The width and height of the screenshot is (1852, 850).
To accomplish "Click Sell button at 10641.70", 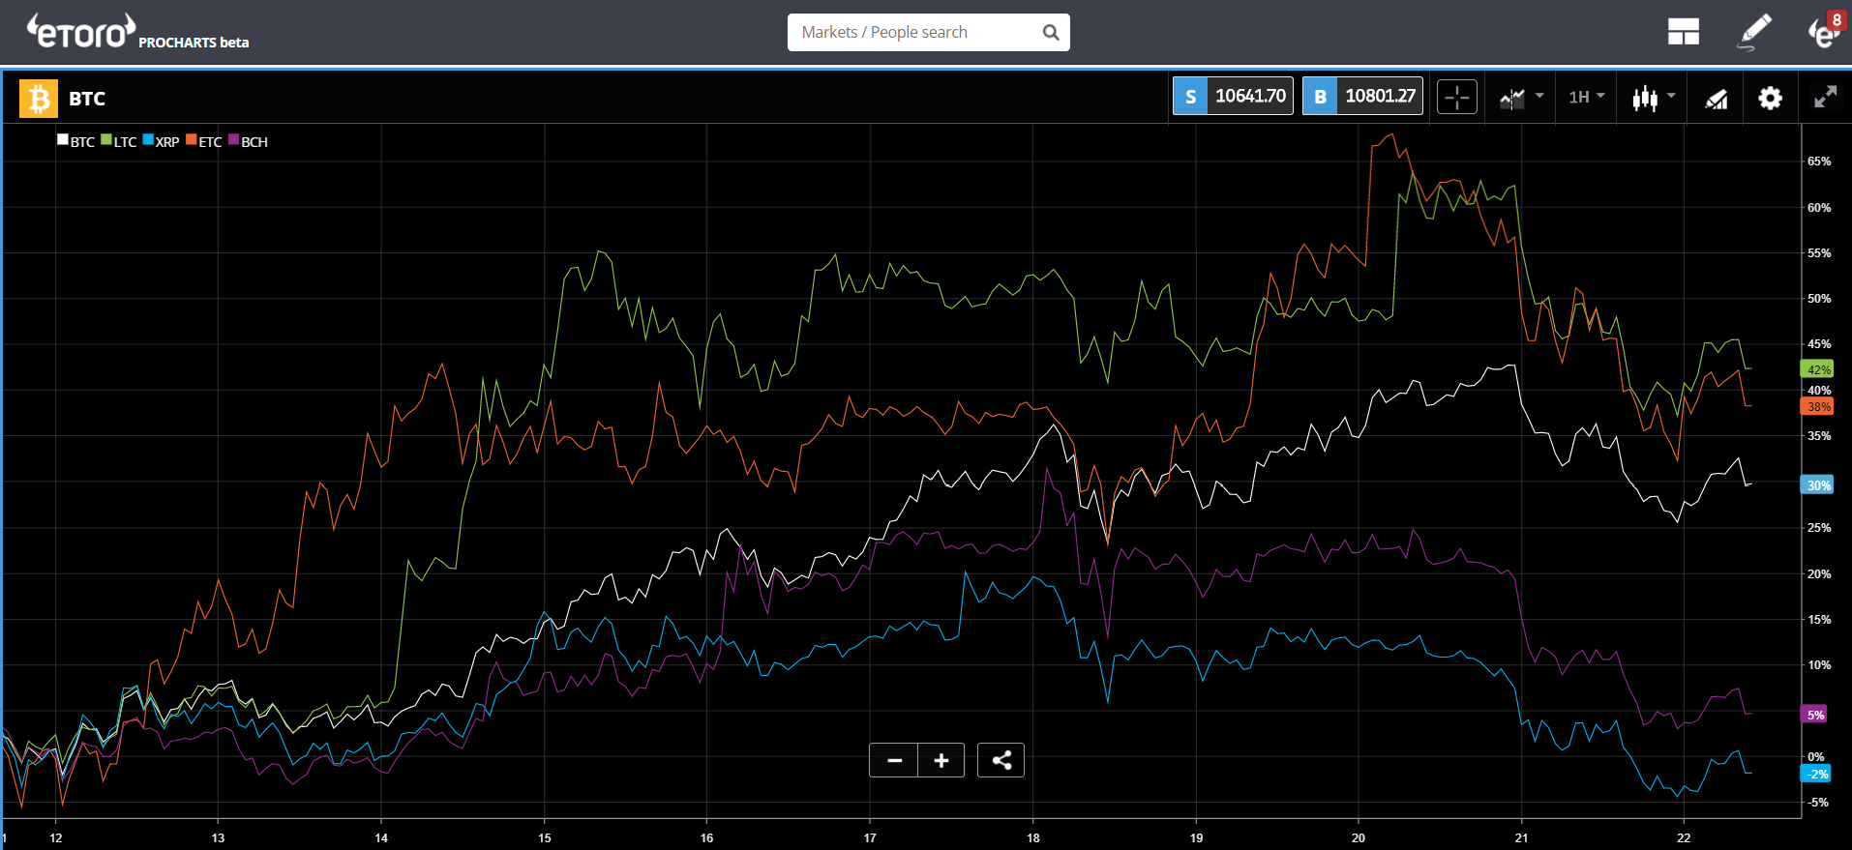I will point(1233,96).
